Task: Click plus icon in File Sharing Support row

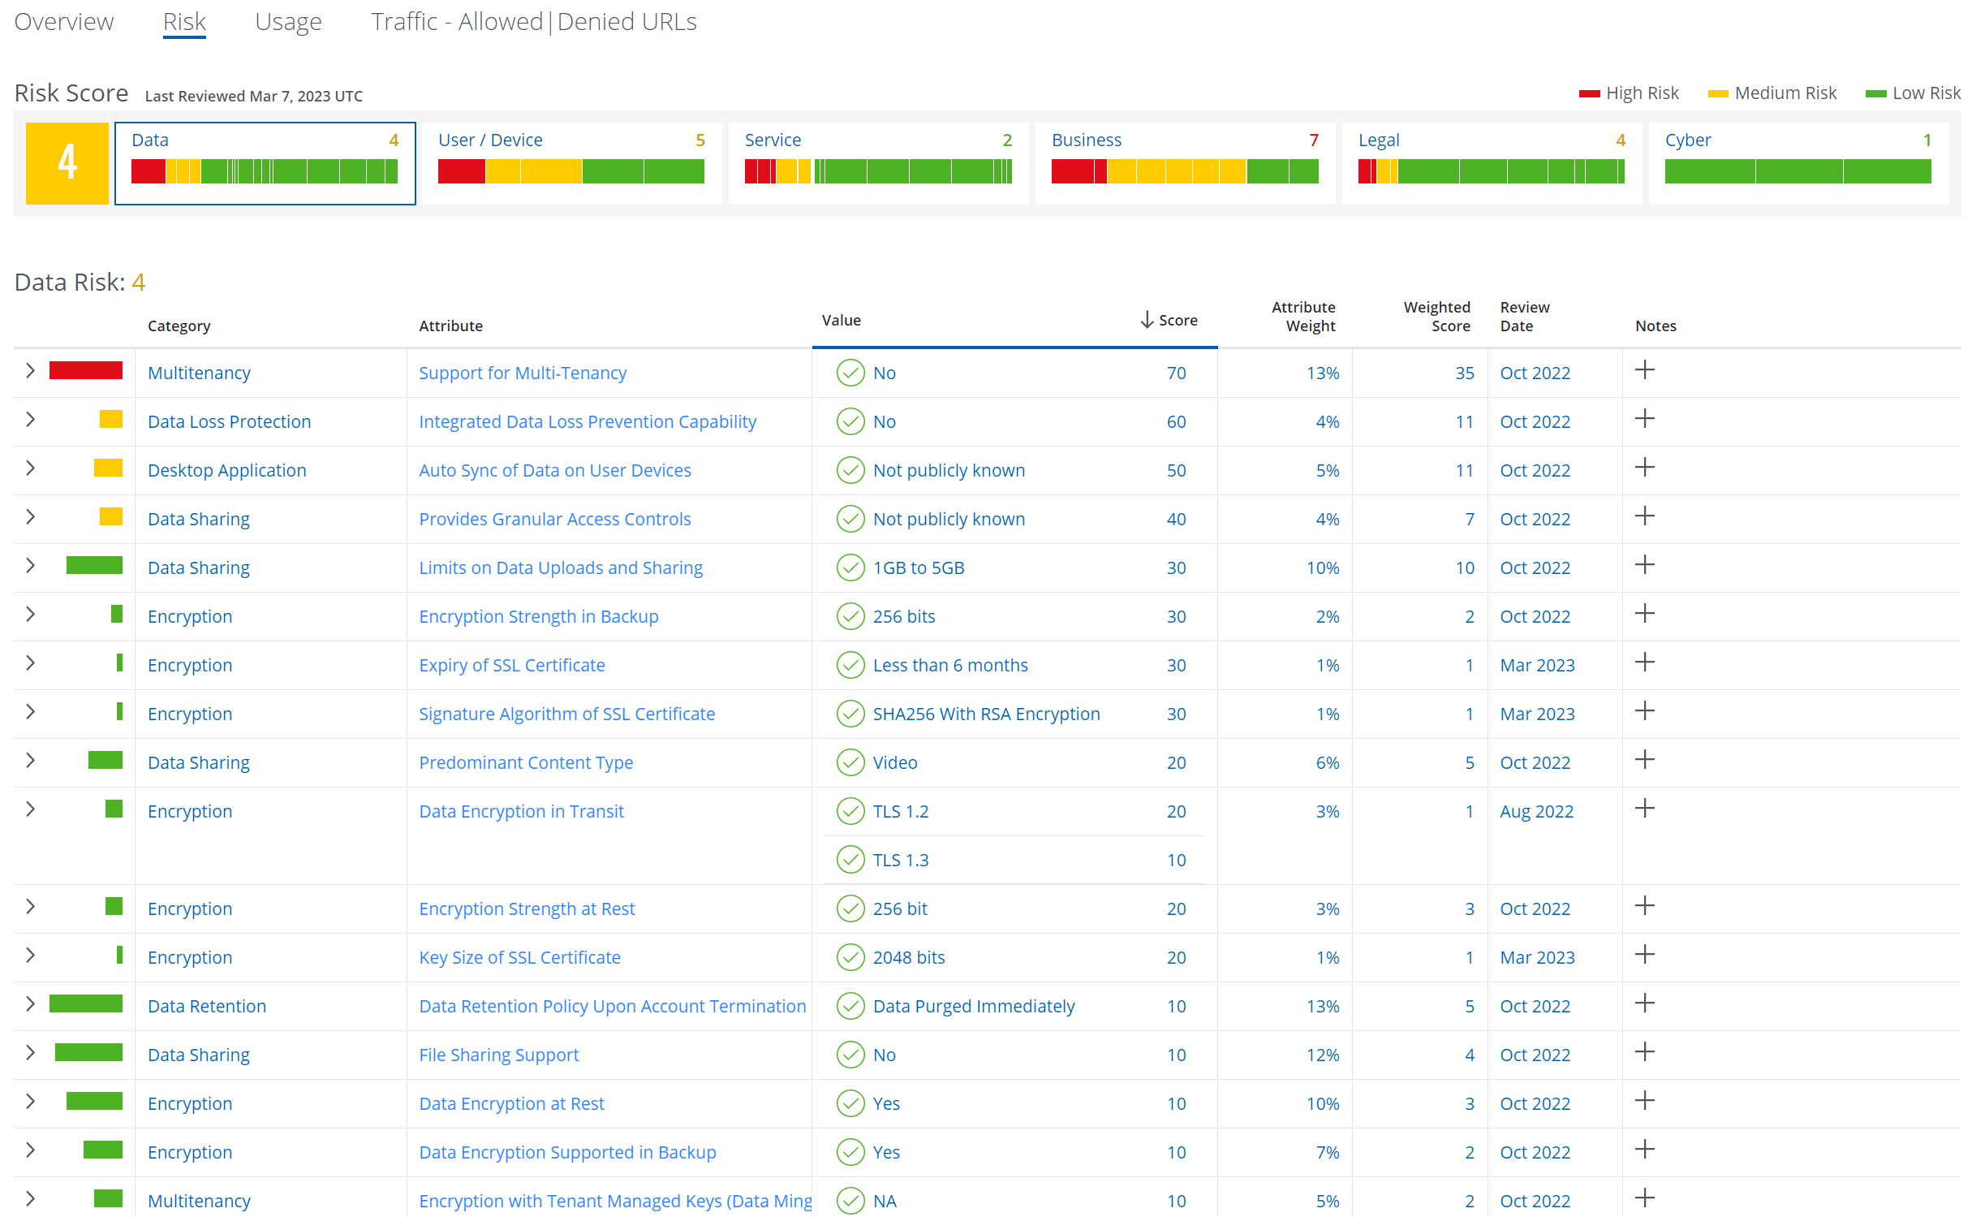Action: tap(1644, 1053)
